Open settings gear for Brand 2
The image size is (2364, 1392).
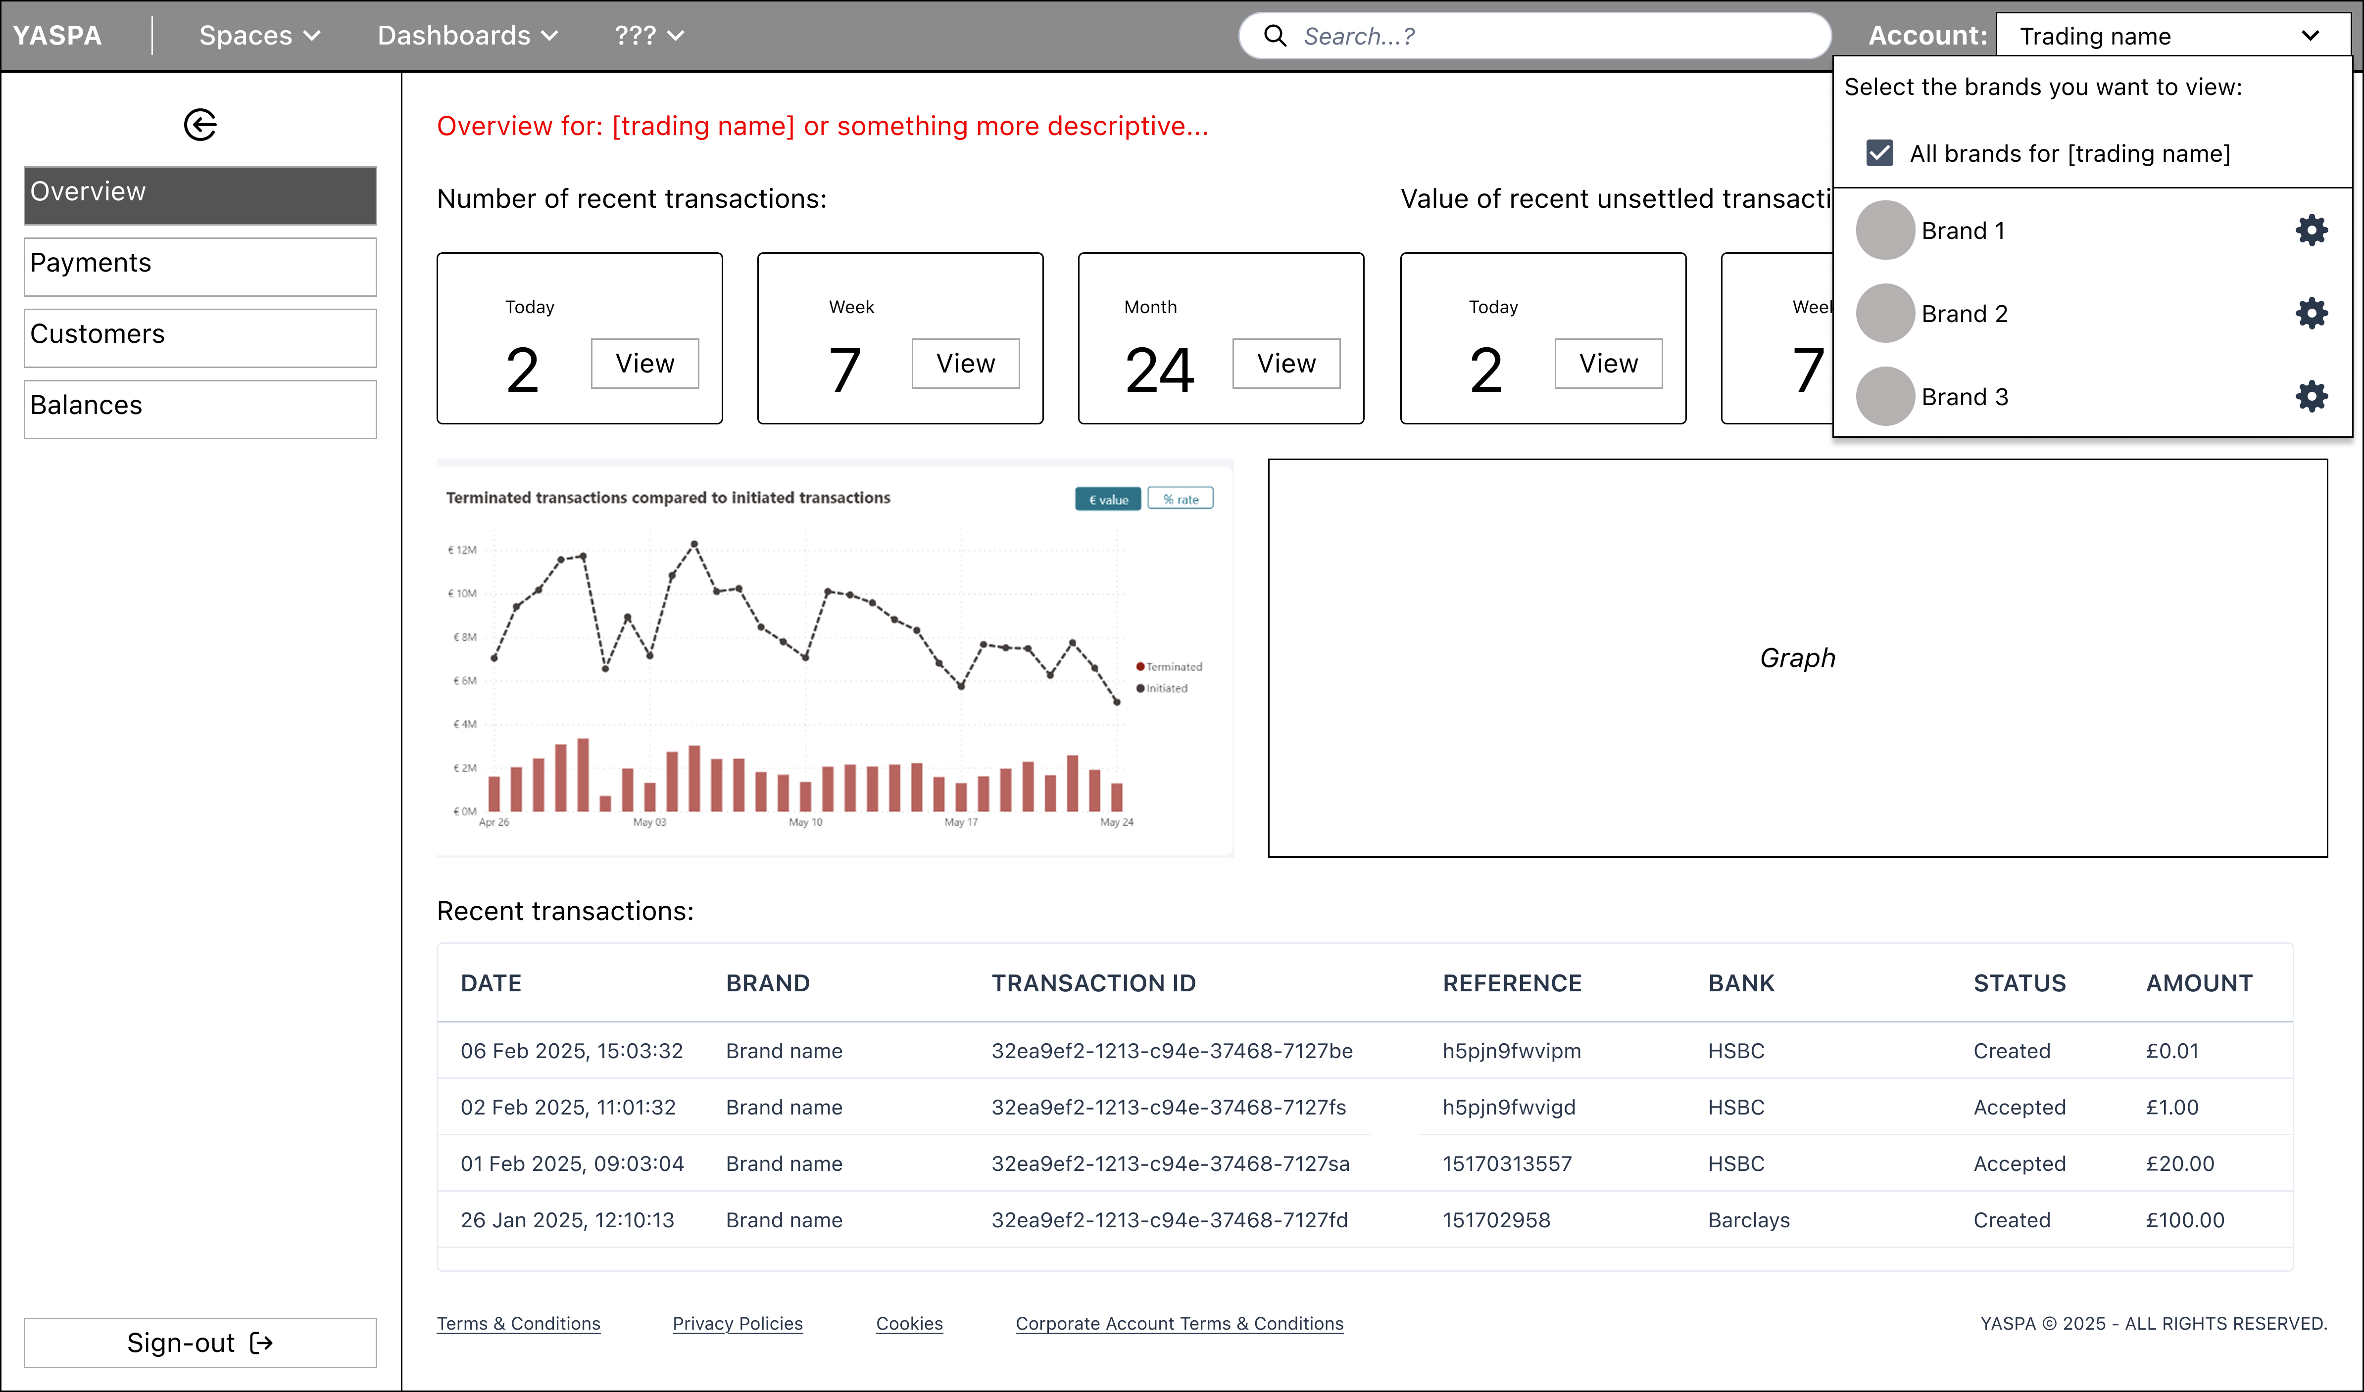click(2311, 313)
